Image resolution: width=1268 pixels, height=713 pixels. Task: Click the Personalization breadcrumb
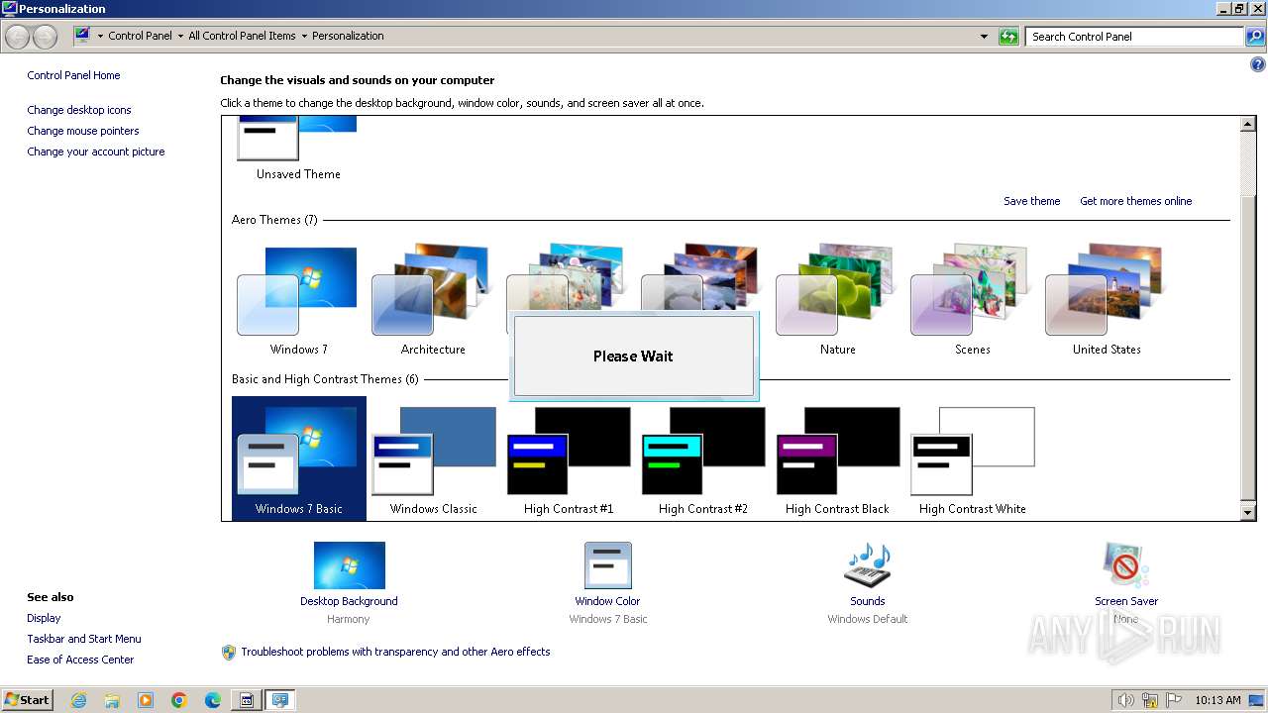point(348,36)
